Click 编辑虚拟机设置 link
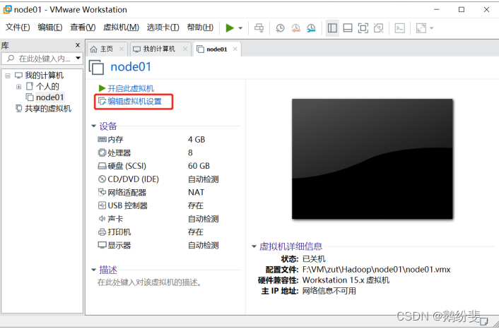Viewport: 499px width, 329px height. coord(134,102)
